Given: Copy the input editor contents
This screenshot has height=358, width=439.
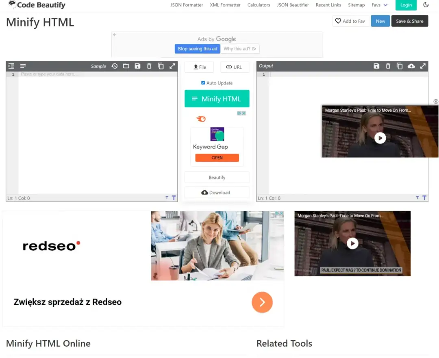Looking at the screenshot, I should pyautogui.click(x=161, y=66).
